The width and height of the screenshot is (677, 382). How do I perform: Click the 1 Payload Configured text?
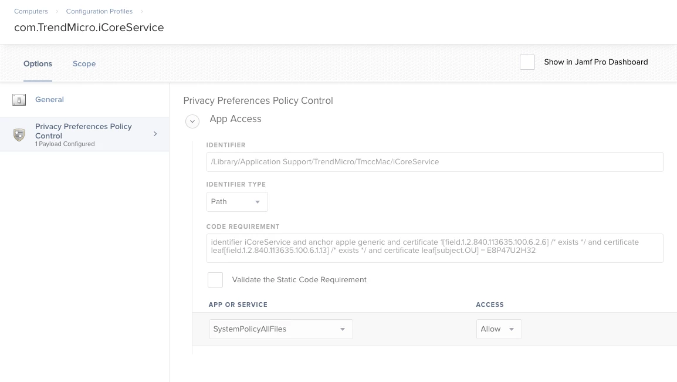coord(65,144)
